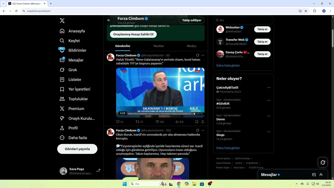Play the Haluk Yürekli video
334x188 pixels.
tap(160, 92)
